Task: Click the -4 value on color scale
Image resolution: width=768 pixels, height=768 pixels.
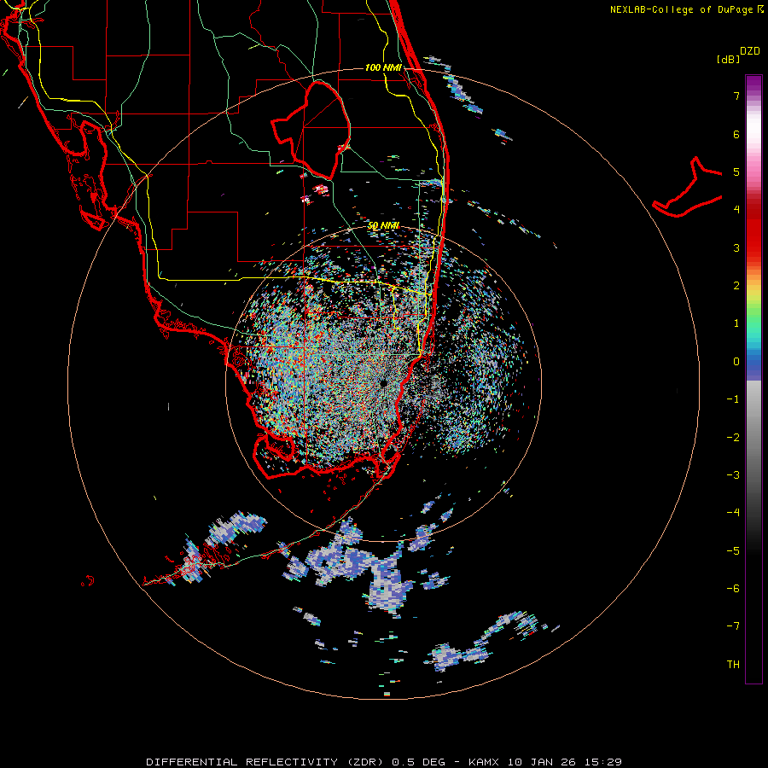Action: [733, 513]
